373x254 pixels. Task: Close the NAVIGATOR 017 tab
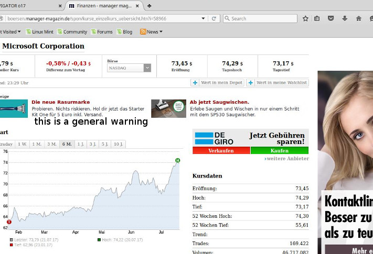[60, 6]
